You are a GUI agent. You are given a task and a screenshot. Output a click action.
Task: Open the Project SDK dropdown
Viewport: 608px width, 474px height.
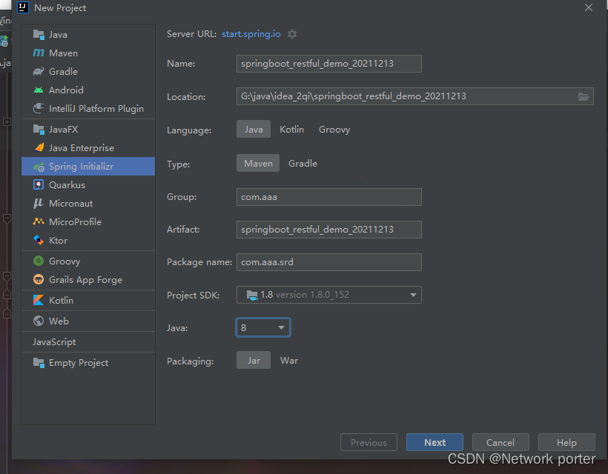[328, 295]
